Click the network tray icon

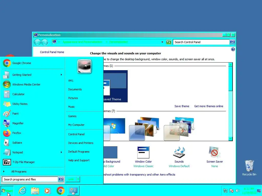point(225,191)
